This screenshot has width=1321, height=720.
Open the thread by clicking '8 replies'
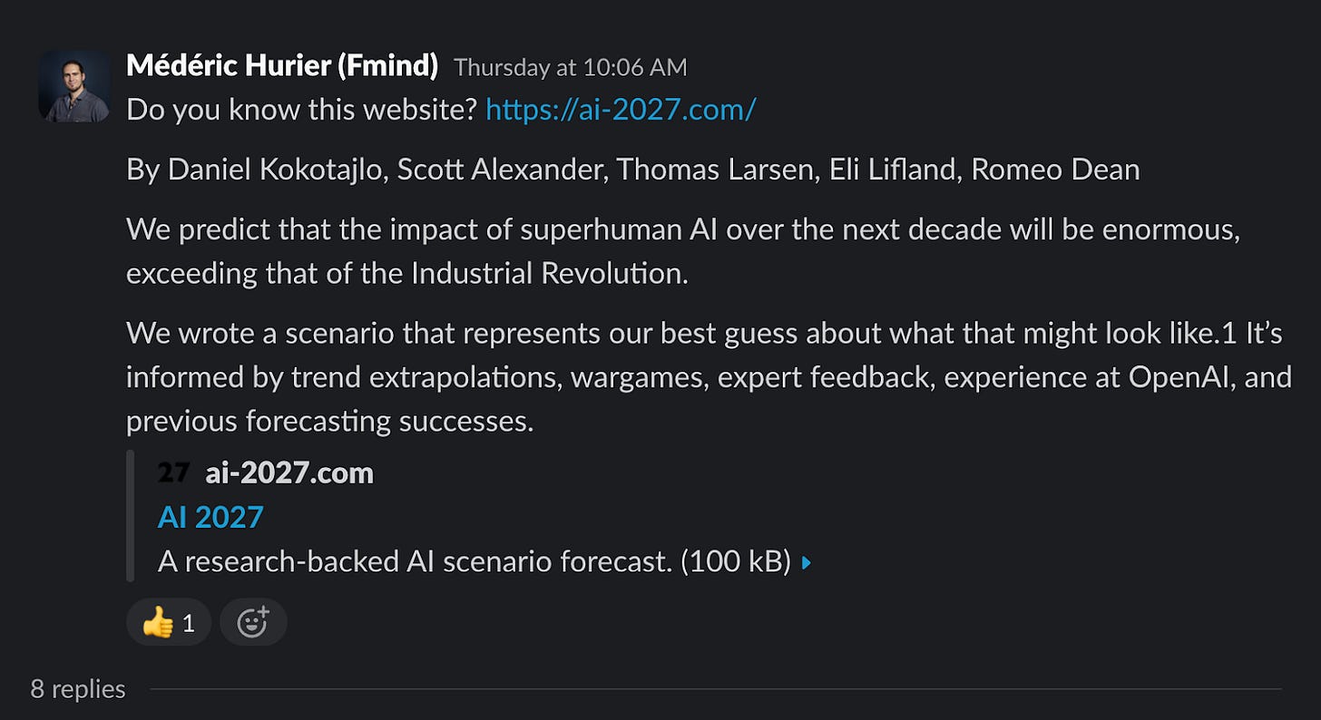click(x=78, y=688)
